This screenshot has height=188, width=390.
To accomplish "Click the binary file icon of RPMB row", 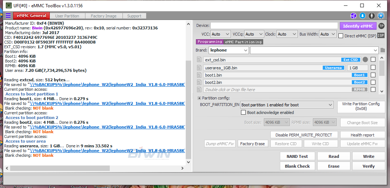I will [x=199, y=89].
